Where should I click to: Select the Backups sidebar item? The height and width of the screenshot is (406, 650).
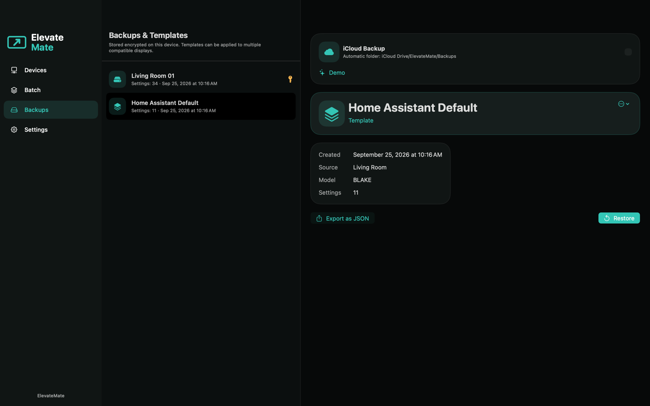(51, 110)
